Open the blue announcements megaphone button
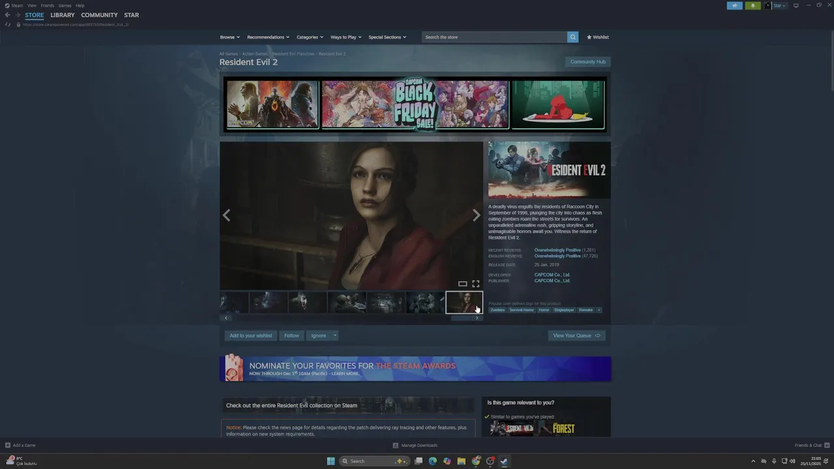Image resolution: width=834 pixels, height=469 pixels. coord(734,5)
